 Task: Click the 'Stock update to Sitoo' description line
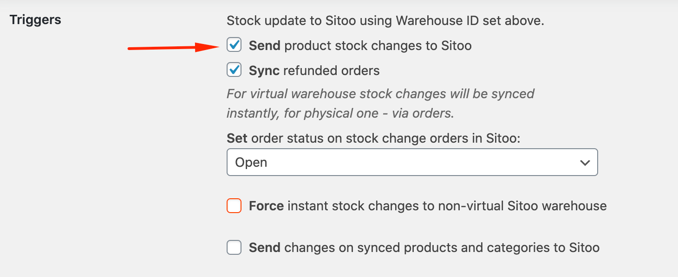pyautogui.click(x=385, y=21)
